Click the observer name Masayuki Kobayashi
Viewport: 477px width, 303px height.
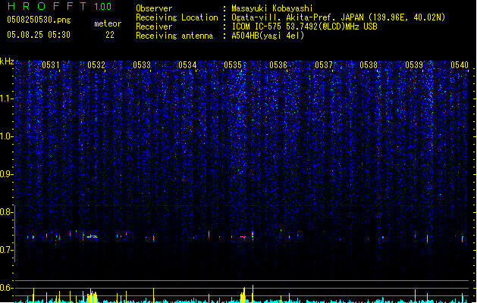(x=272, y=8)
